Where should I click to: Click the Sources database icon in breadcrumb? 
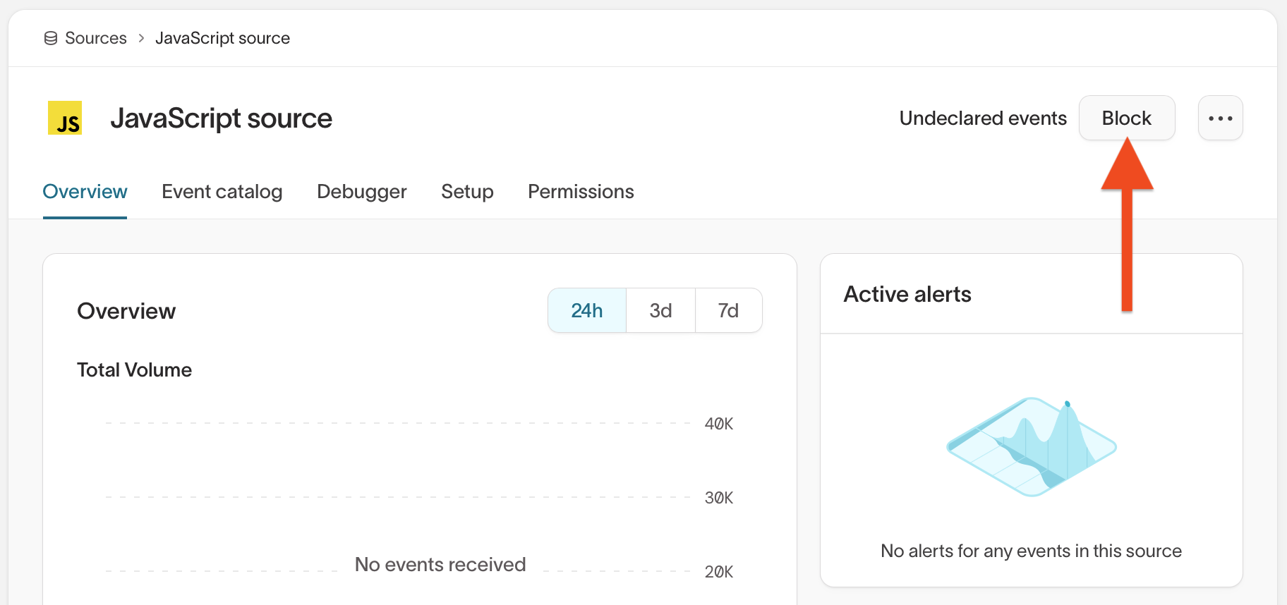pos(51,38)
